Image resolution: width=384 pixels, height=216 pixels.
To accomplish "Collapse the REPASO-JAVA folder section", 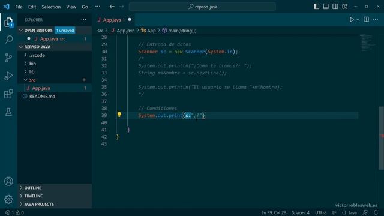I will [x=21, y=47].
